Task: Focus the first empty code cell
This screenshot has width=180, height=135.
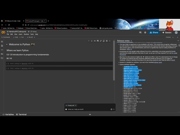Action: point(59,64)
